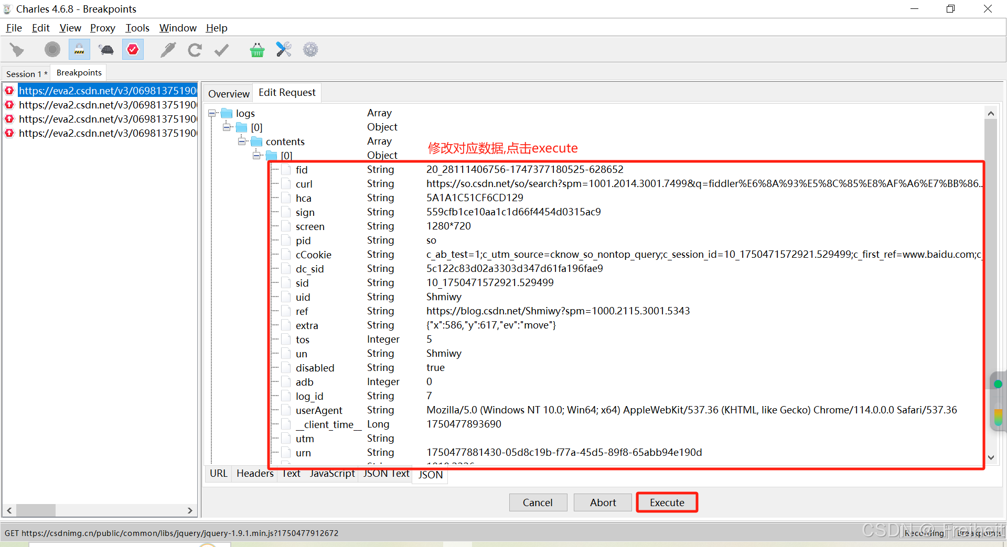Toggle SSL proxying lock icon
1007x547 pixels.
(79, 50)
